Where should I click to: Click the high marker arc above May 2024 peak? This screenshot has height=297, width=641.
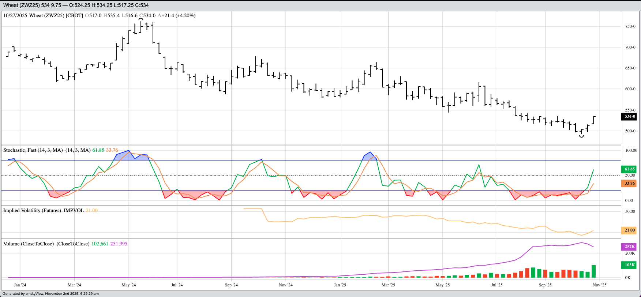click(x=141, y=19)
